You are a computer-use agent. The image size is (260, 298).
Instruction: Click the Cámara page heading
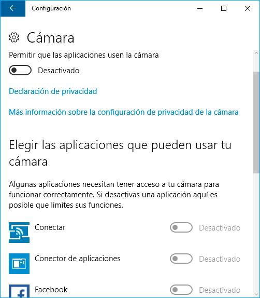(x=50, y=37)
